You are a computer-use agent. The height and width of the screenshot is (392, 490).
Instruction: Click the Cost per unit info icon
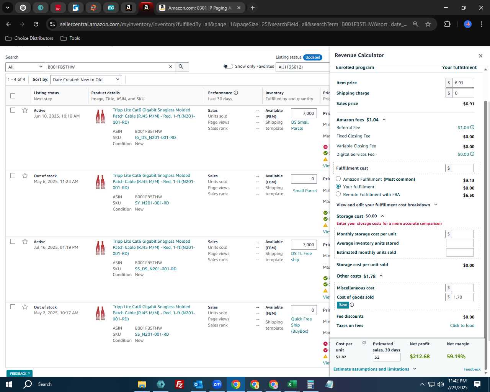(364, 343)
